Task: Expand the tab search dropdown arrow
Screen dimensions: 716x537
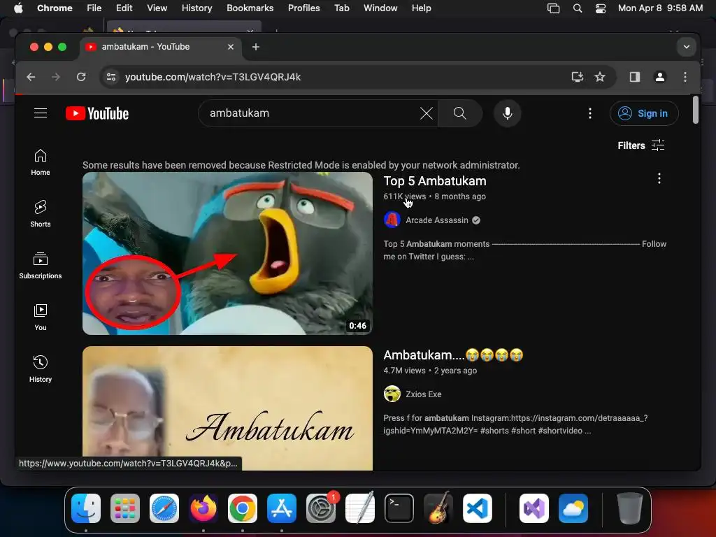Action: pyautogui.click(x=687, y=47)
